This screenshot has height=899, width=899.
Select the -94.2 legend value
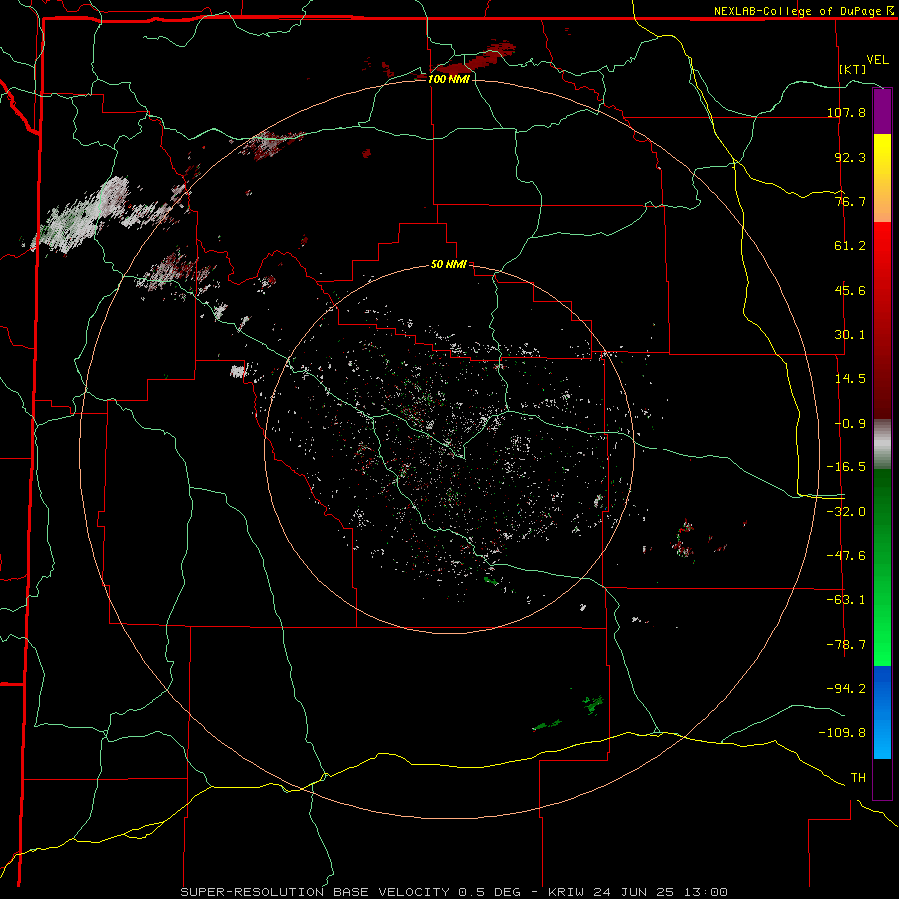[847, 688]
